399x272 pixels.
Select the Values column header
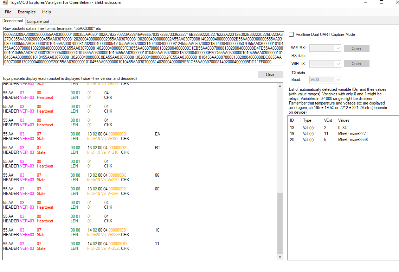tap(343, 120)
